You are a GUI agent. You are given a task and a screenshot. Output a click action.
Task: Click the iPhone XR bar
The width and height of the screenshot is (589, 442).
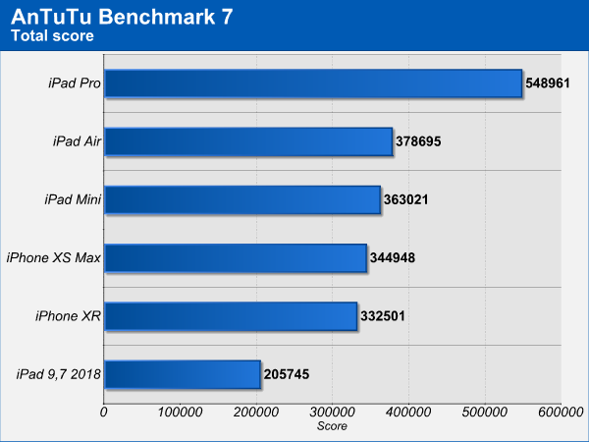tap(231, 316)
